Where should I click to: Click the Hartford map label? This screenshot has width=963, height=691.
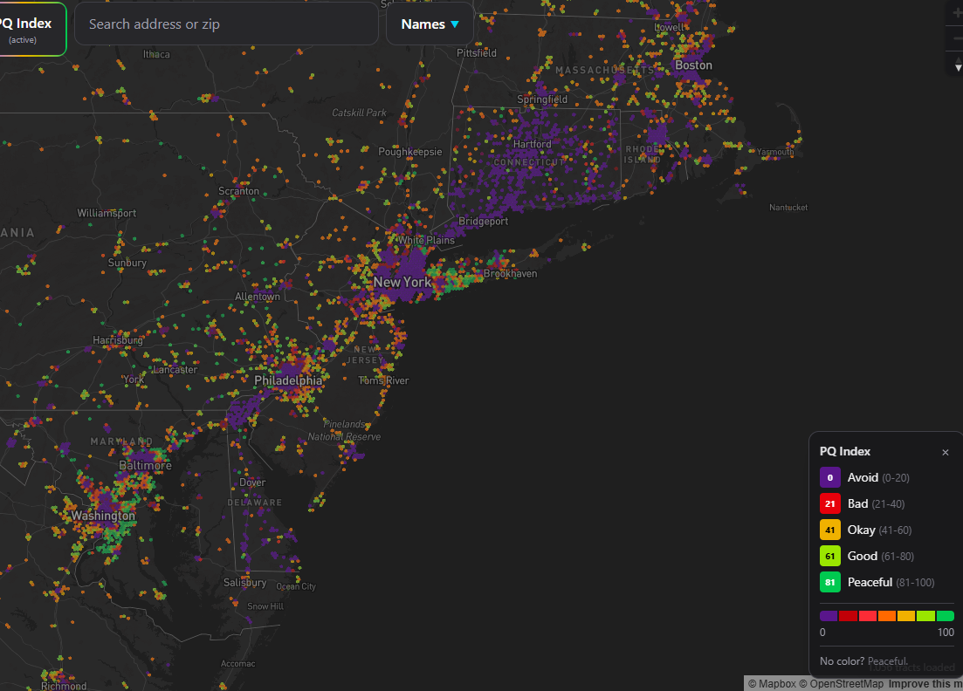pos(532,144)
